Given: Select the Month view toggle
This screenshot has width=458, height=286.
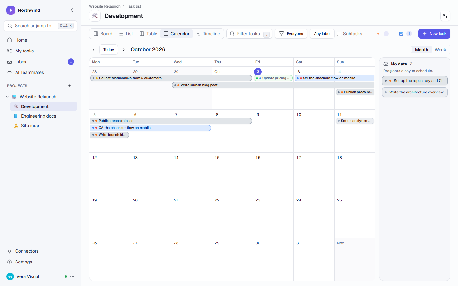Looking at the screenshot, I should (421, 50).
